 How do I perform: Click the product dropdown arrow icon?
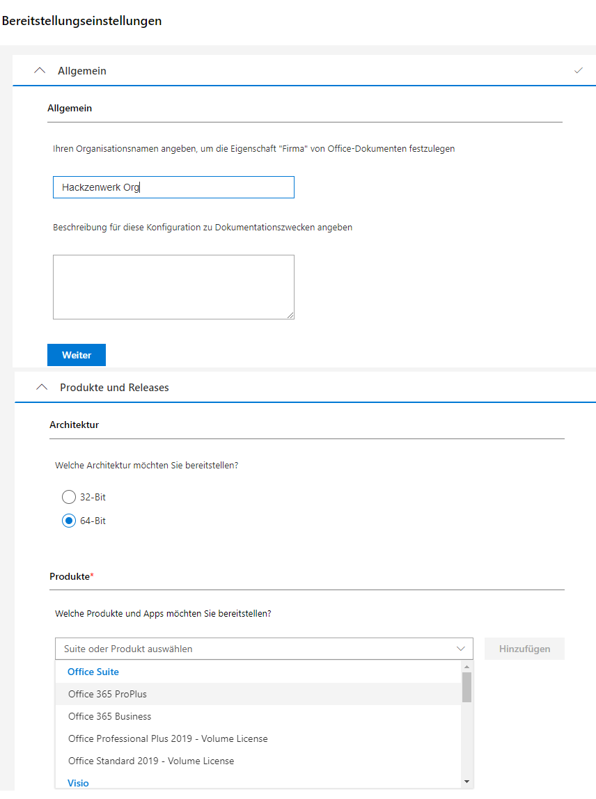click(x=460, y=649)
